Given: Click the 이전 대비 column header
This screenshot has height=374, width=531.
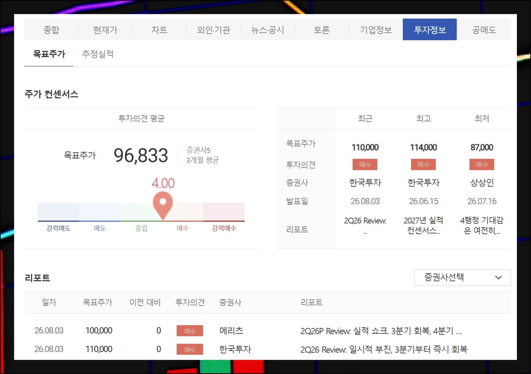Looking at the screenshot, I should (145, 303).
